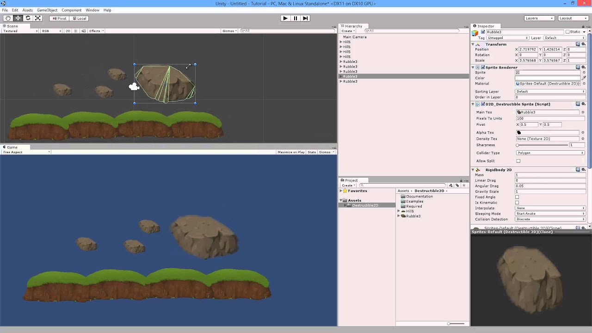The height and width of the screenshot is (333, 592).
Task: Expand the Rubble3 asset in Project
Action: [399, 216]
